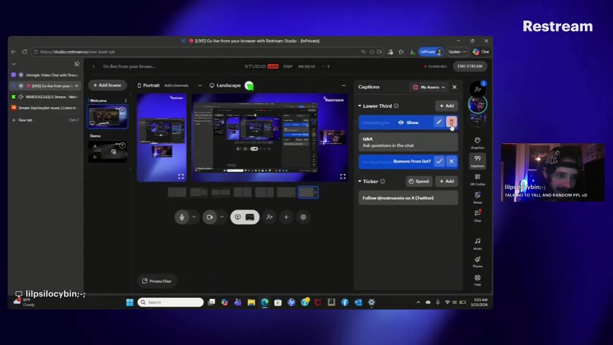The width and height of the screenshot is (613, 345).
Task: Collapse the Lower Third section
Action: click(360, 106)
